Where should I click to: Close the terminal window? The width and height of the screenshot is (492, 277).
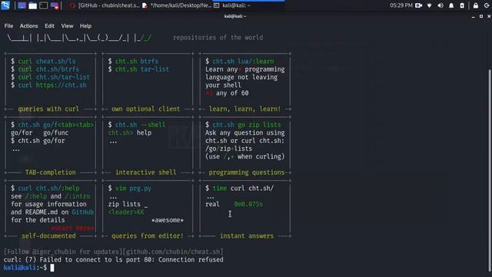(x=489, y=16)
